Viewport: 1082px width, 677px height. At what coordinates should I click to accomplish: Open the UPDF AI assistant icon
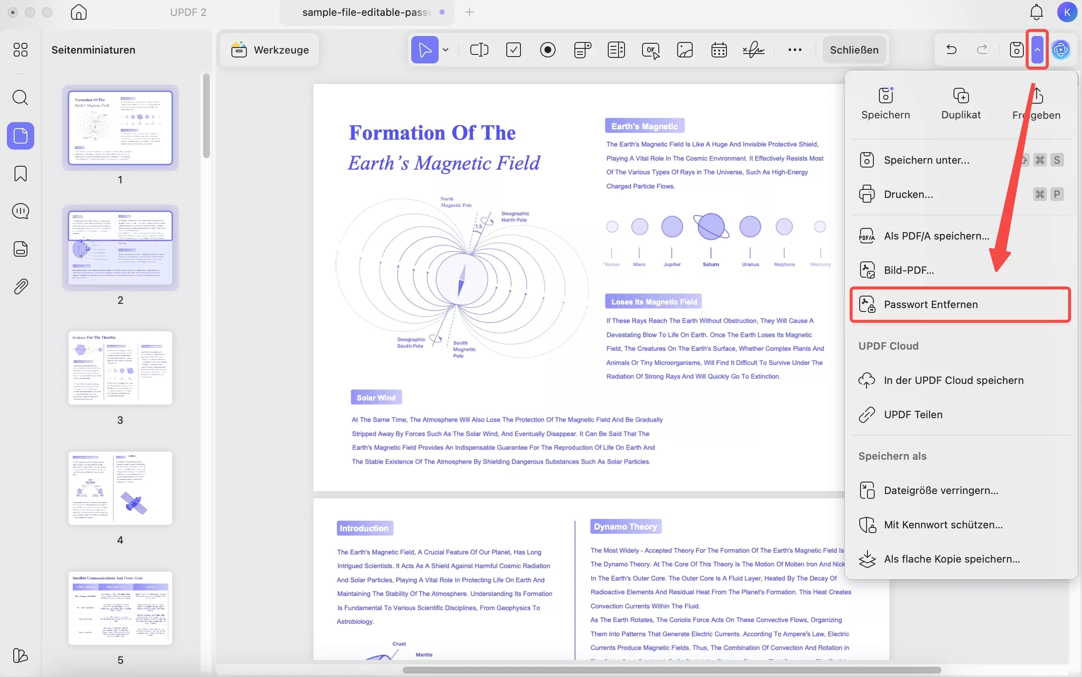click(1061, 50)
